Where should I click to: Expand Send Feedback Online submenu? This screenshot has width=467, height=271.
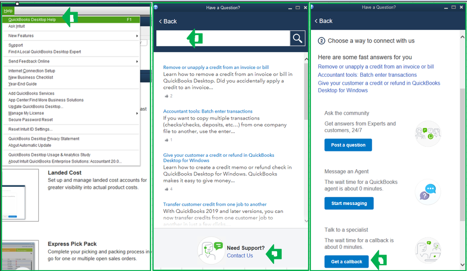(x=71, y=61)
